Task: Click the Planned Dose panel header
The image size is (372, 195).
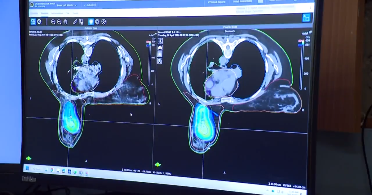Action: [230, 27]
